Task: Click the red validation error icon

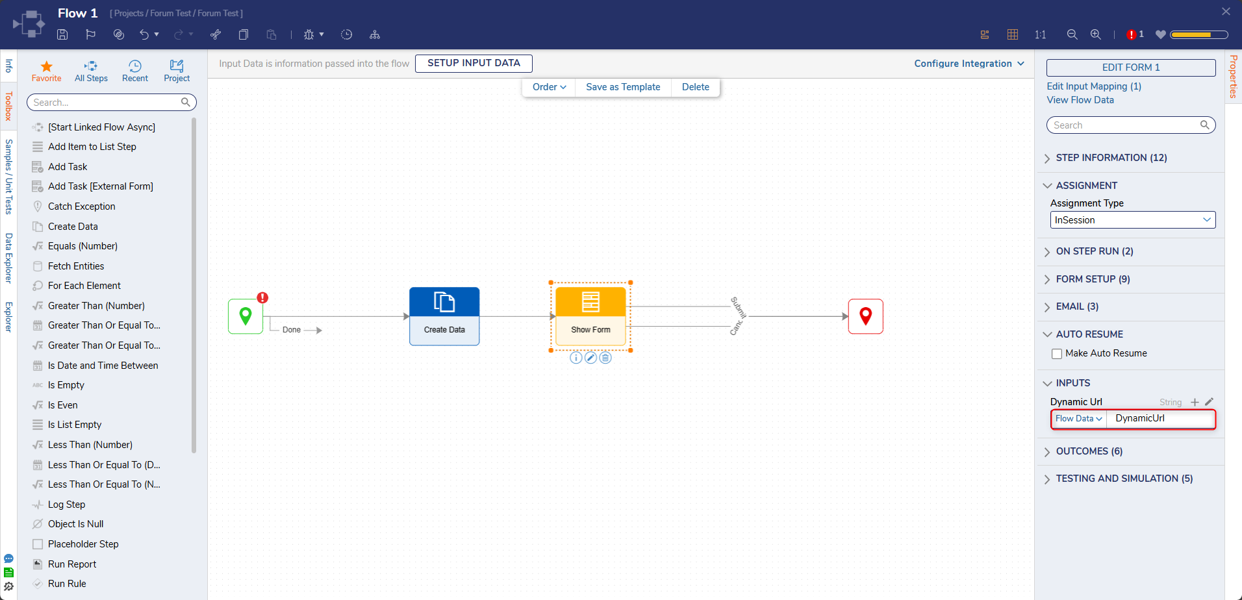Action: click(x=1132, y=34)
